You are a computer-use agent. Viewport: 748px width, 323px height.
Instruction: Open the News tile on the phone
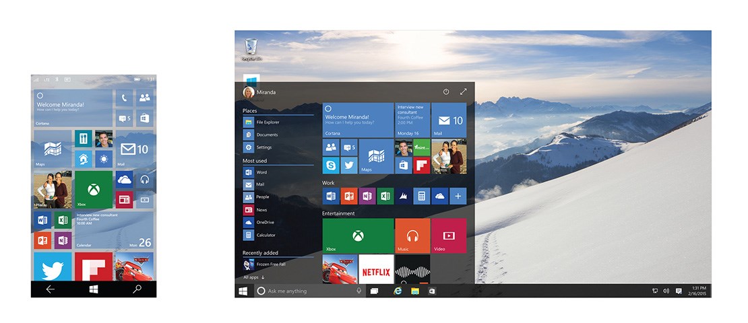(x=124, y=200)
